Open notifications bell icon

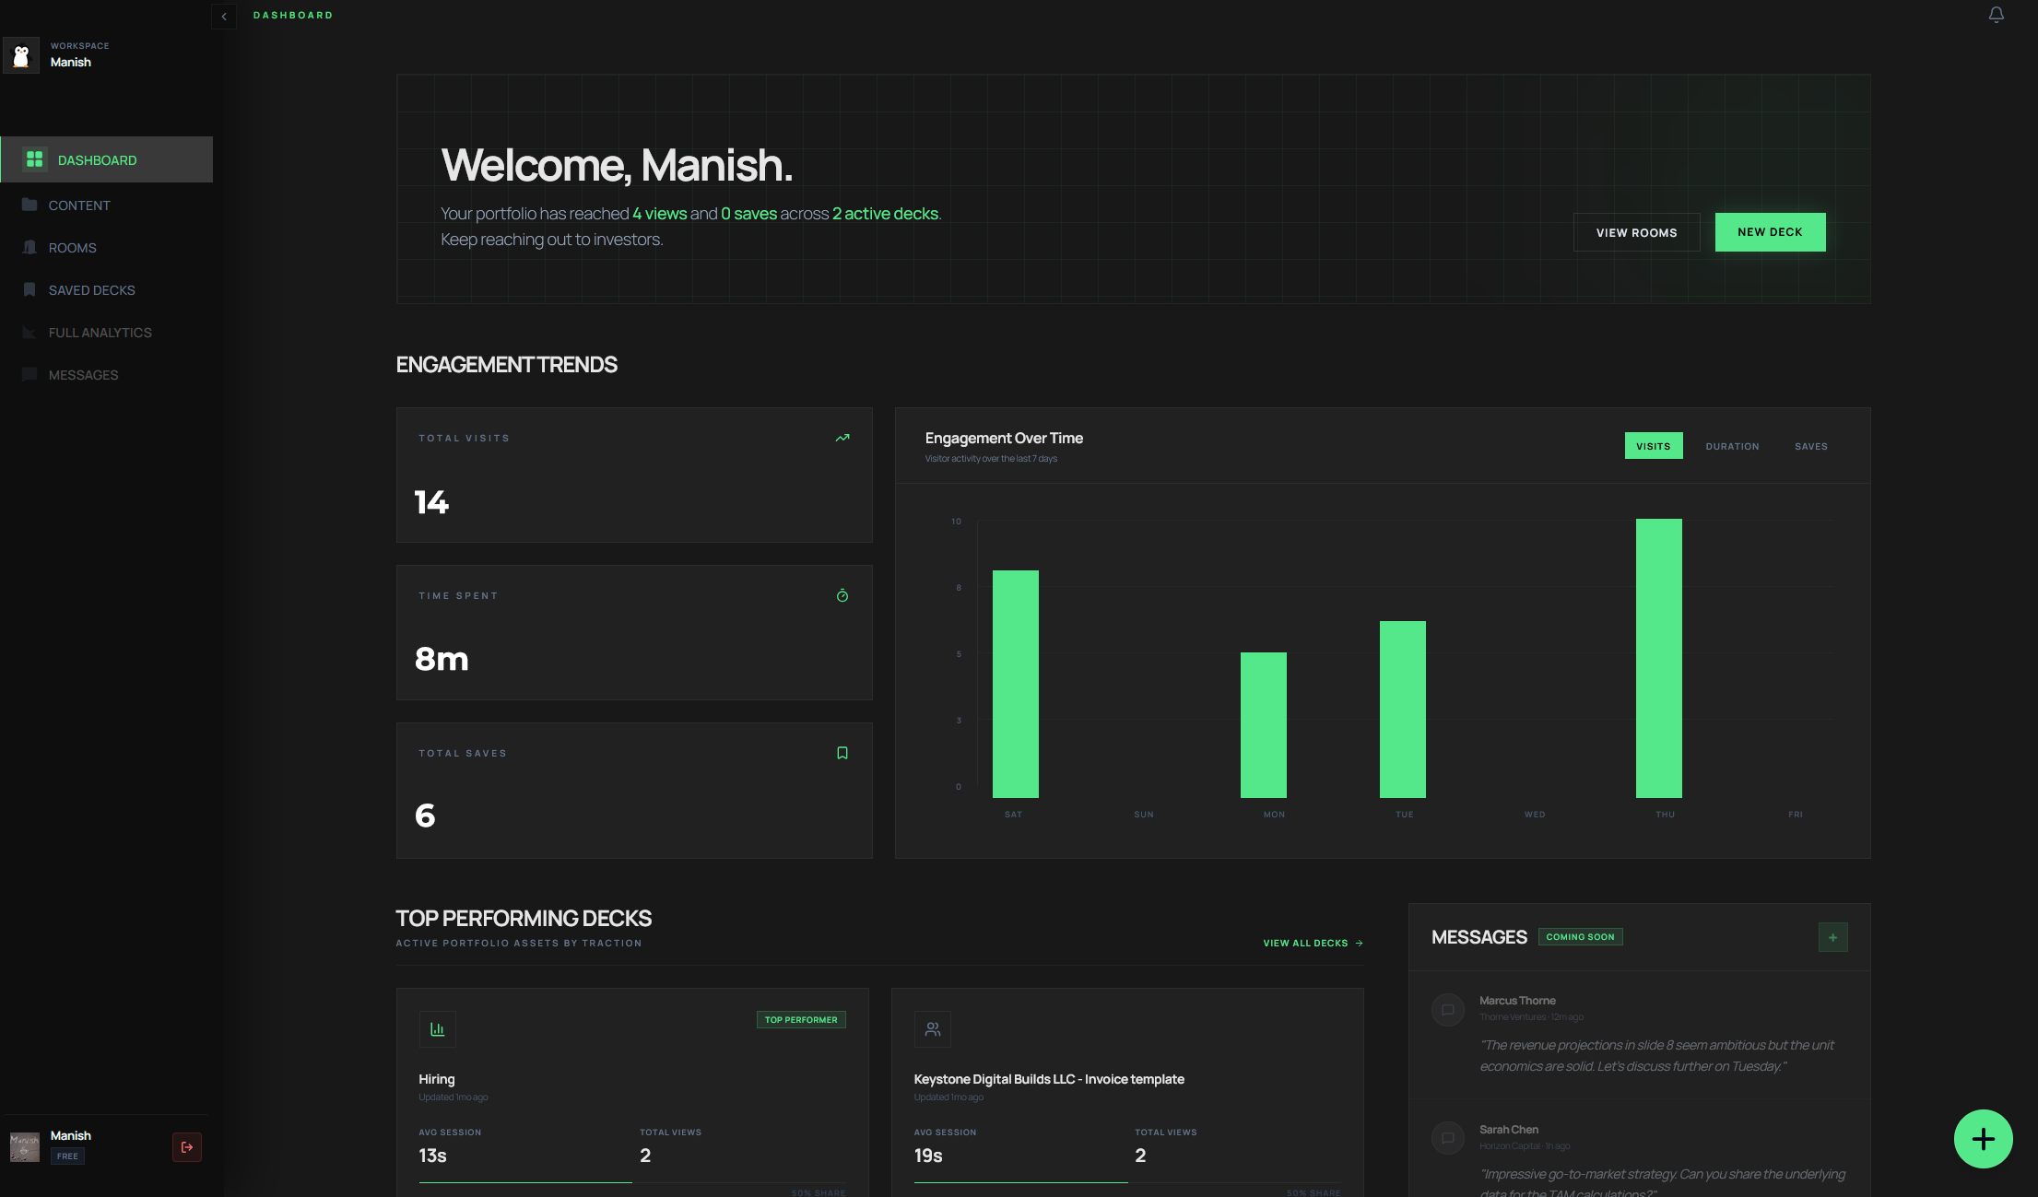click(1996, 15)
